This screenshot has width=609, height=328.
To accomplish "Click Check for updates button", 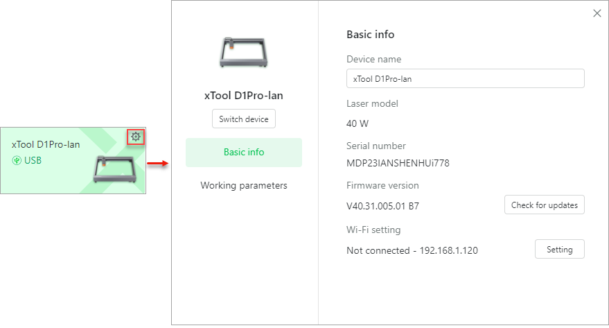I will (544, 205).
